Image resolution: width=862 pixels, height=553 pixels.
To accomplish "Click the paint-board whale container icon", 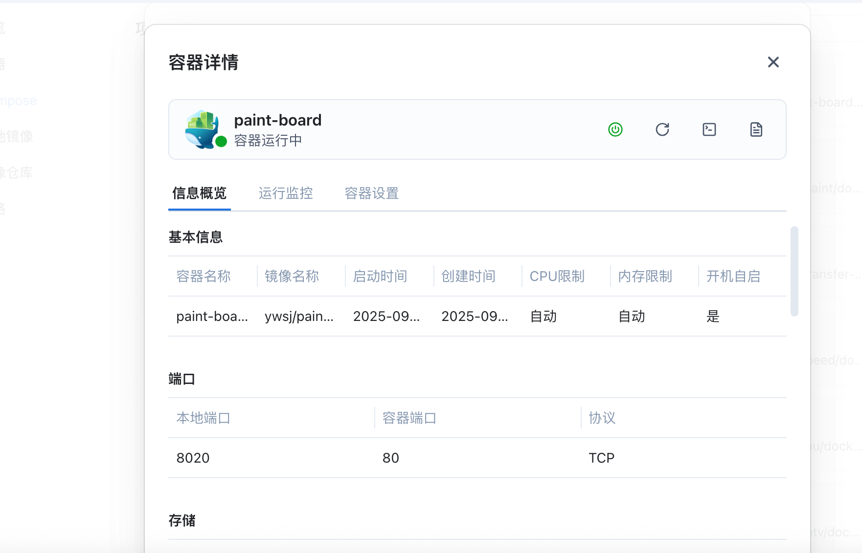I will click(x=202, y=128).
